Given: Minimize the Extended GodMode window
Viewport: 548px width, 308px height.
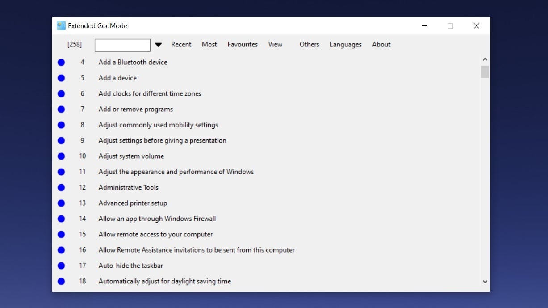Looking at the screenshot, I should click(x=425, y=26).
